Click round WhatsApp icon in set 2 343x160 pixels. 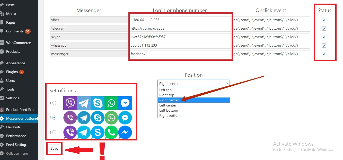(x=111, y=118)
